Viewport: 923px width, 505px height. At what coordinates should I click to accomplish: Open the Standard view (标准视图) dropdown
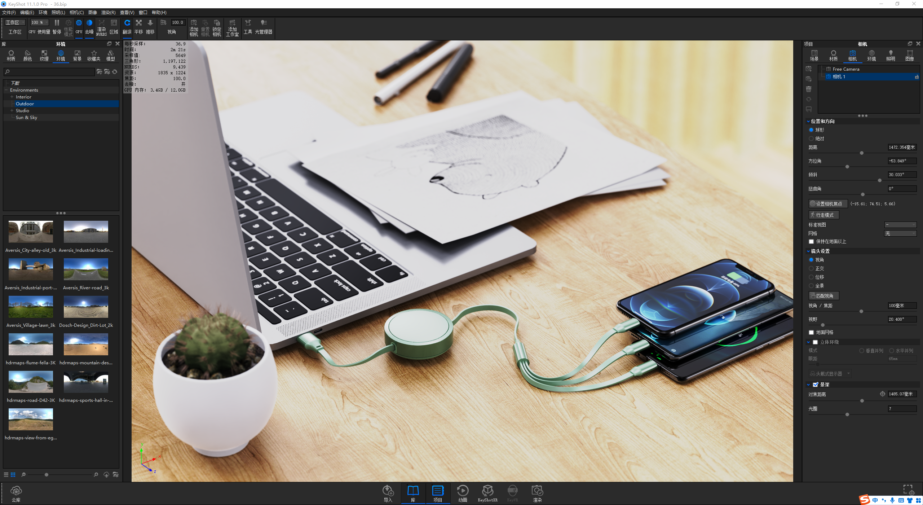click(900, 225)
